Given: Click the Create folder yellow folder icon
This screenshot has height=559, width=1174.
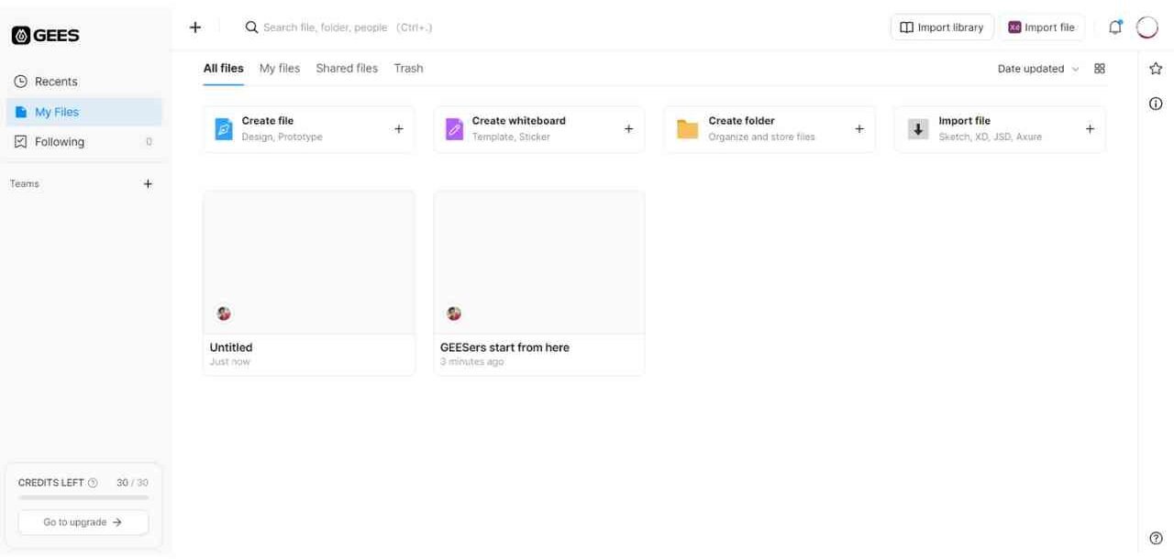Looking at the screenshot, I should [x=686, y=128].
